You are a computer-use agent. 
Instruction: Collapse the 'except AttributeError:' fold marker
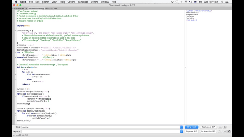(15, 57)
